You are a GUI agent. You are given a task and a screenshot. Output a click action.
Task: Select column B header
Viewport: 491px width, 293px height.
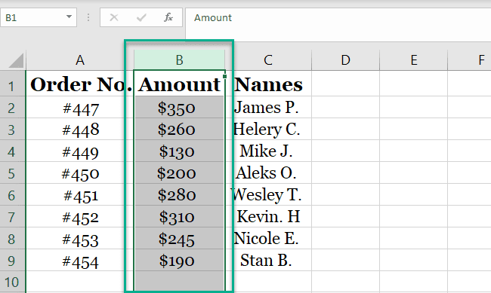[180, 60]
